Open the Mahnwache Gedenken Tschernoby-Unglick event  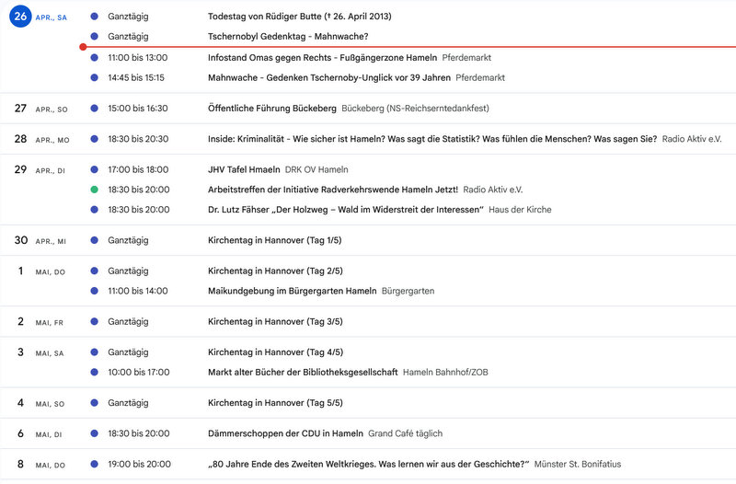pos(329,78)
